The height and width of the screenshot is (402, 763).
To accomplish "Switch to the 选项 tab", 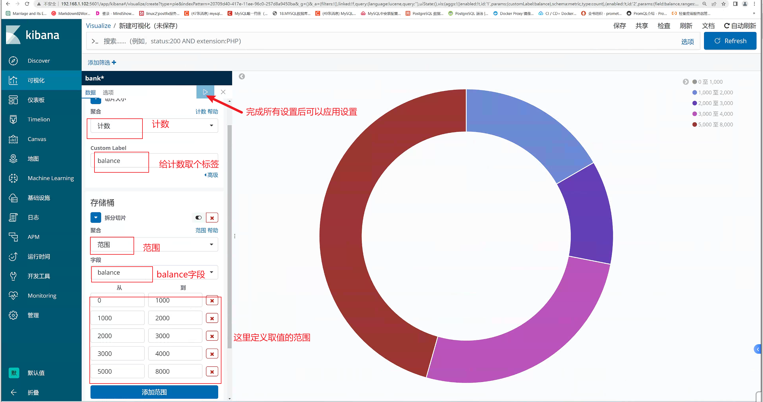I will pos(108,92).
